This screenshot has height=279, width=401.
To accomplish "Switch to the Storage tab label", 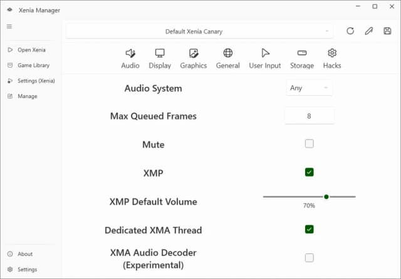I will (x=302, y=66).
